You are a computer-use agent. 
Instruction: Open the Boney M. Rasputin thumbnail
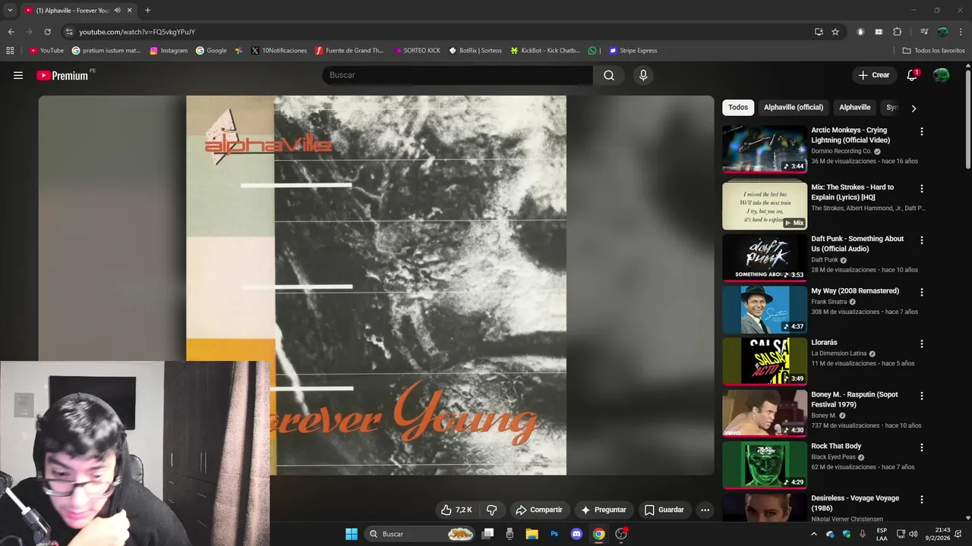[765, 413]
